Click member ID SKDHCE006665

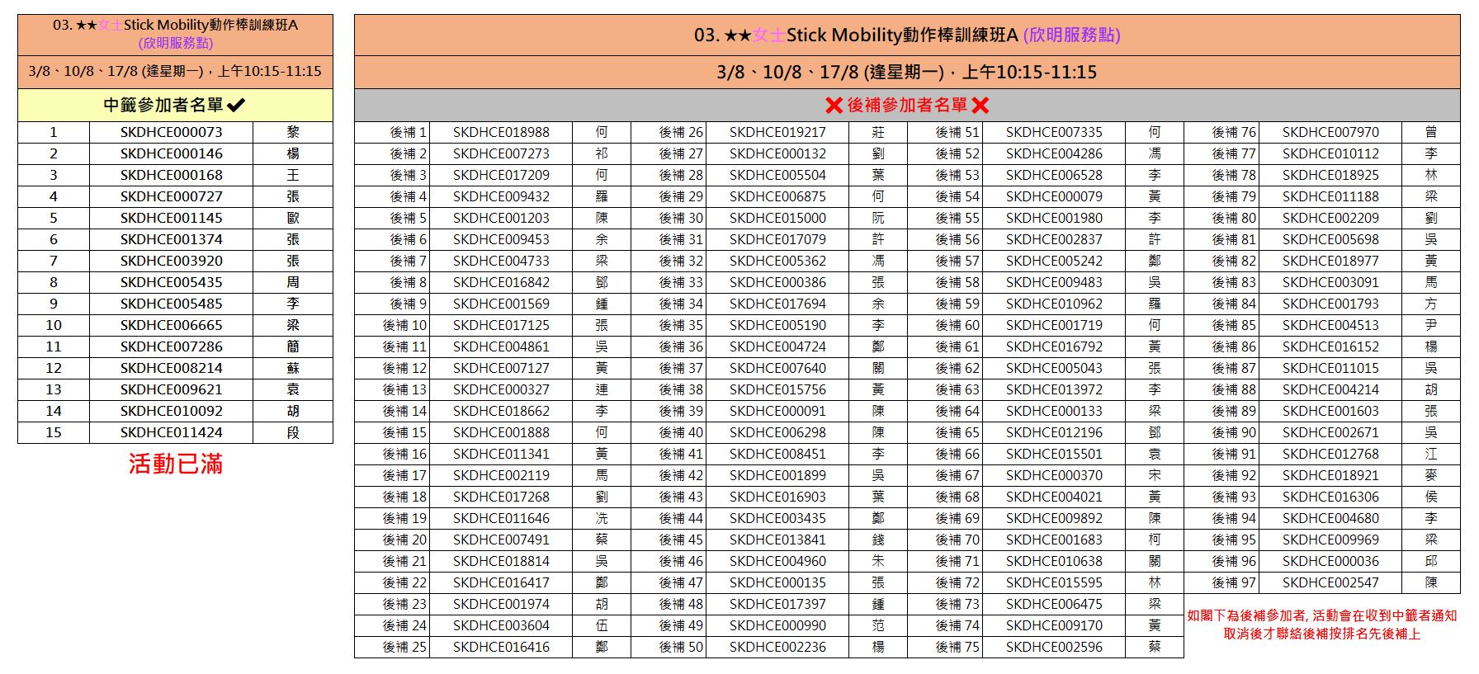[x=171, y=325]
